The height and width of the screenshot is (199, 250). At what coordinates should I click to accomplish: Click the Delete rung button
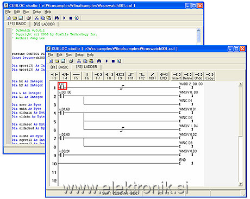pyautogui.click(x=187, y=76)
